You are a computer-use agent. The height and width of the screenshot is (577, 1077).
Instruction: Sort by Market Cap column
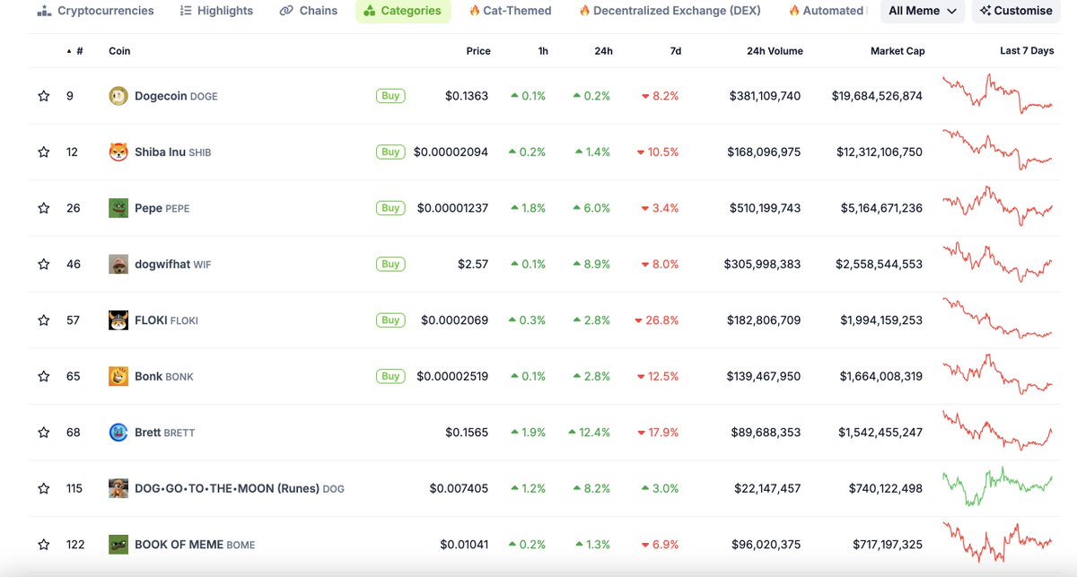click(897, 51)
